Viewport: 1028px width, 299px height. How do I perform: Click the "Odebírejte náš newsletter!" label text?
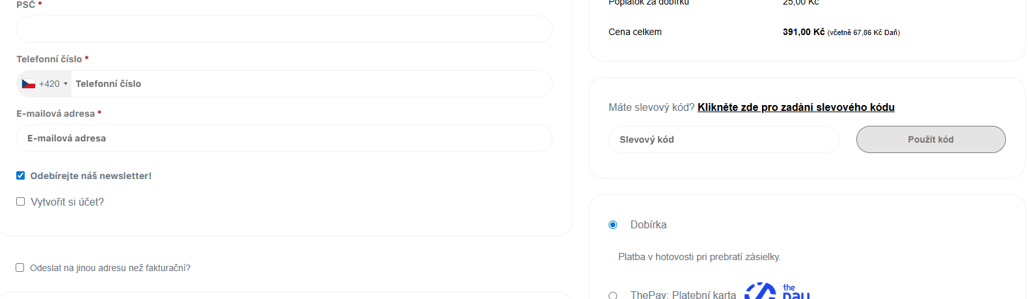coord(91,176)
